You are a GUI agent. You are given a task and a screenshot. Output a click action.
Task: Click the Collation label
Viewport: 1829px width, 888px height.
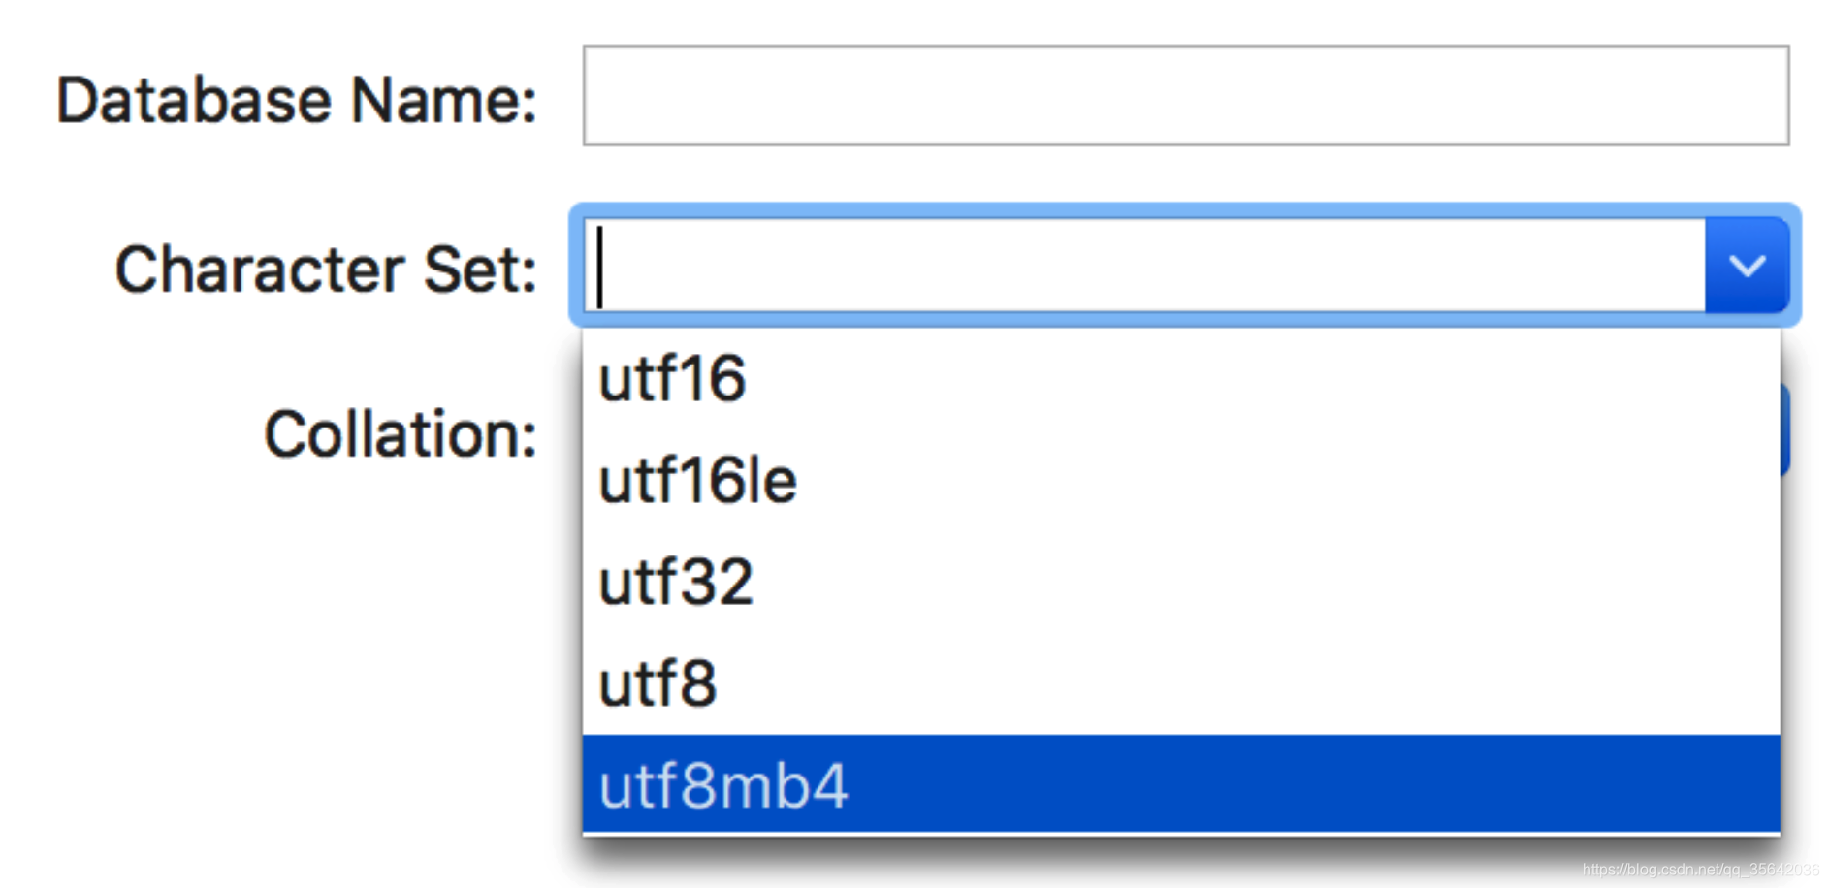(x=400, y=433)
